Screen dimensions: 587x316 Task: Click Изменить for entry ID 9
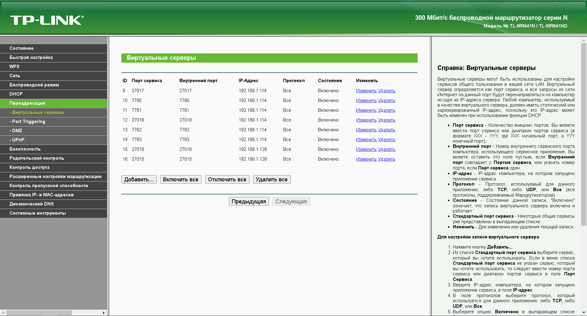click(x=366, y=91)
